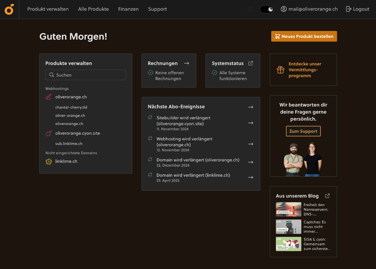Click the support team photo
Viewport: 376px width, 269px height.
[303, 159]
